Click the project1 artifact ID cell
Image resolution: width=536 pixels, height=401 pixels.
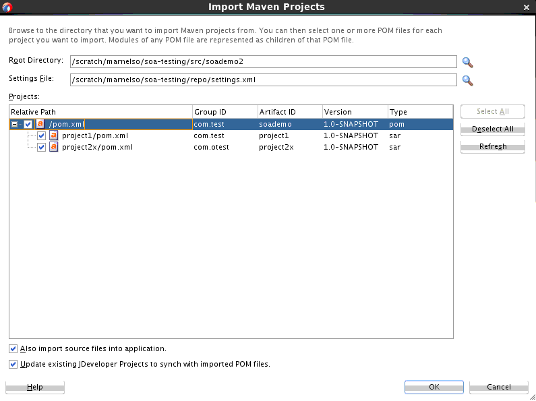coord(274,135)
